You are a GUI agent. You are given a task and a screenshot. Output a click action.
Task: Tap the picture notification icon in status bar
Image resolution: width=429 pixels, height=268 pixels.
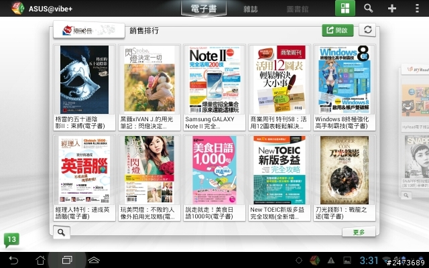(347, 260)
